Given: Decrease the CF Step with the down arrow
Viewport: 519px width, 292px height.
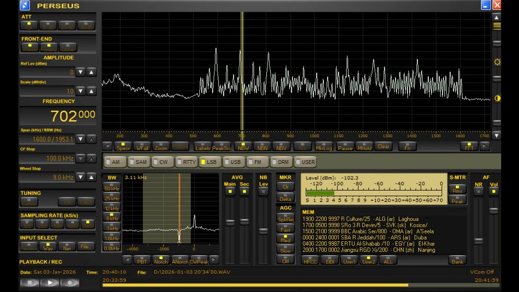Looking at the screenshot, I should click(81, 158).
